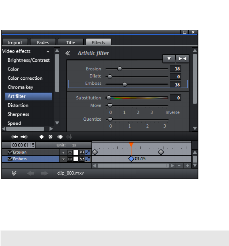
Task: Expand the Emboss track dropdown arrow
Action: [63, 159]
